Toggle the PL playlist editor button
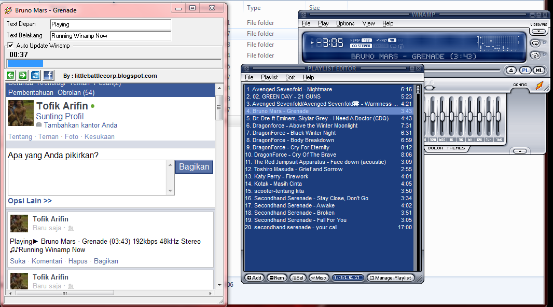This screenshot has height=307, width=553. click(x=525, y=70)
